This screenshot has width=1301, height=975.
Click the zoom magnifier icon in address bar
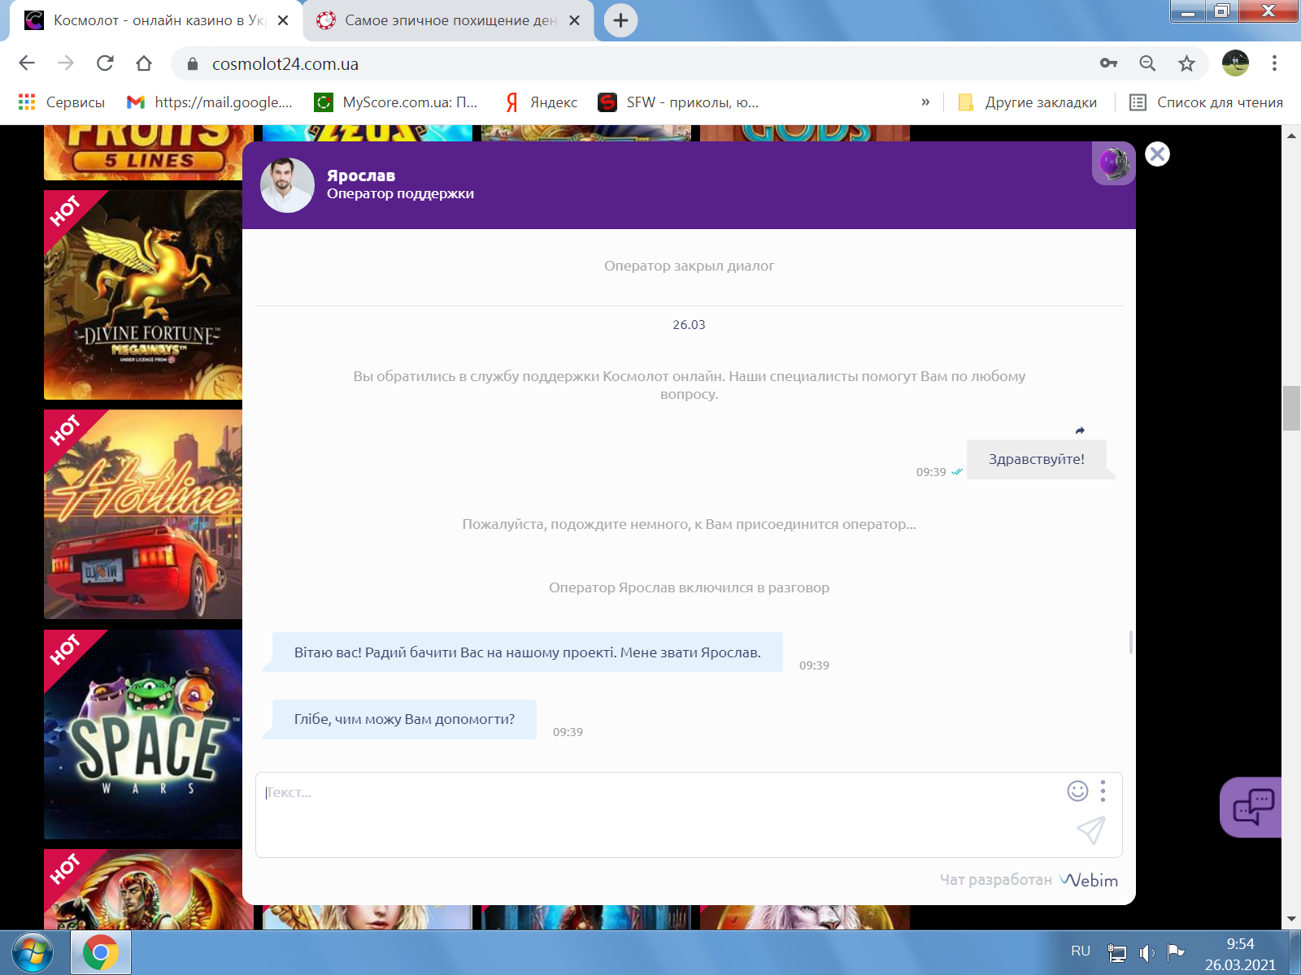pos(1147,63)
